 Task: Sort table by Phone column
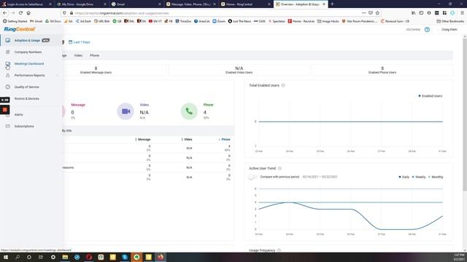coord(224,139)
